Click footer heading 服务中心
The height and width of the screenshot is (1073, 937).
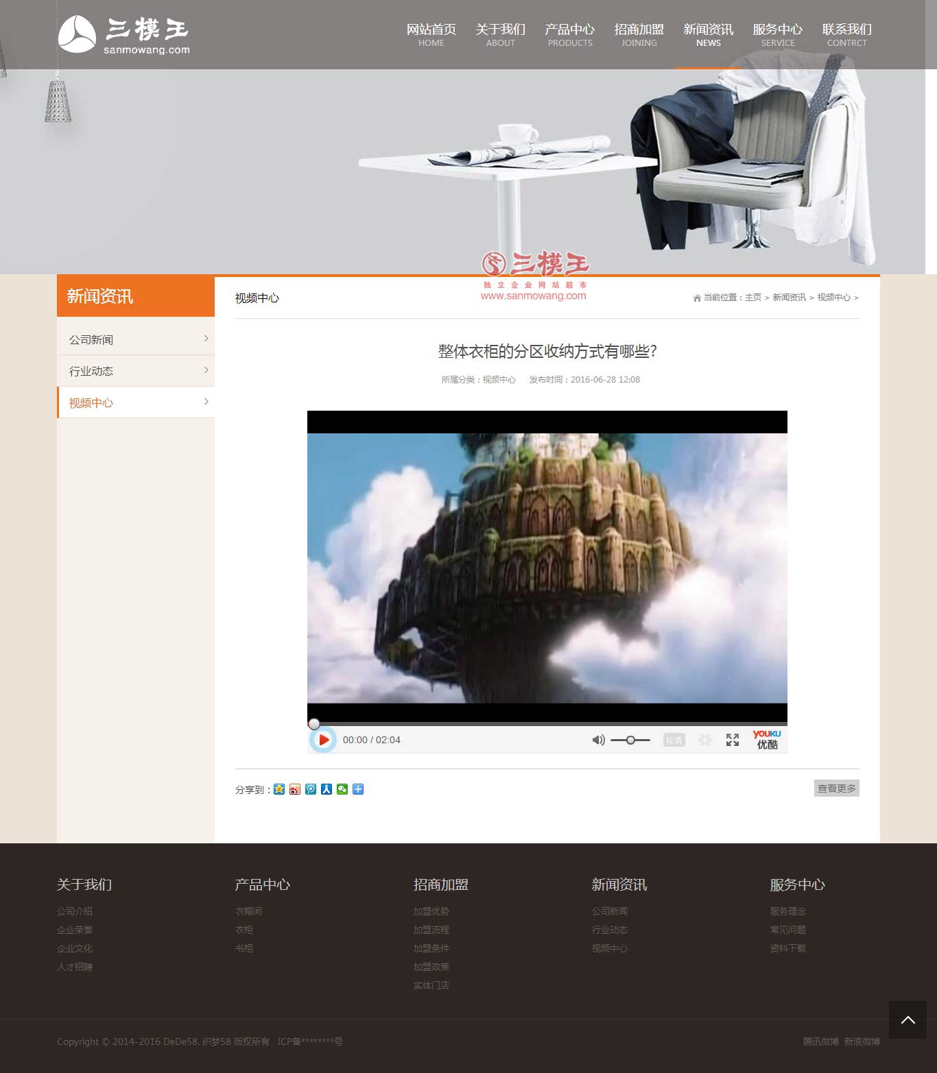point(798,884)
